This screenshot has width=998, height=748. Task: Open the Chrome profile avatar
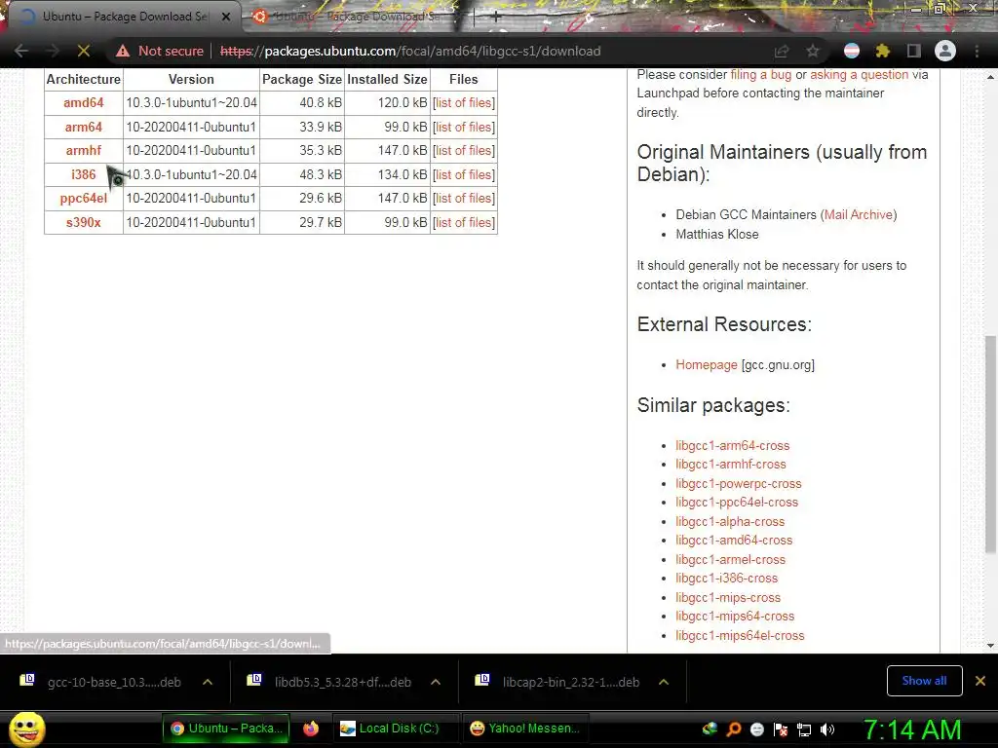[x=945, y=51]
